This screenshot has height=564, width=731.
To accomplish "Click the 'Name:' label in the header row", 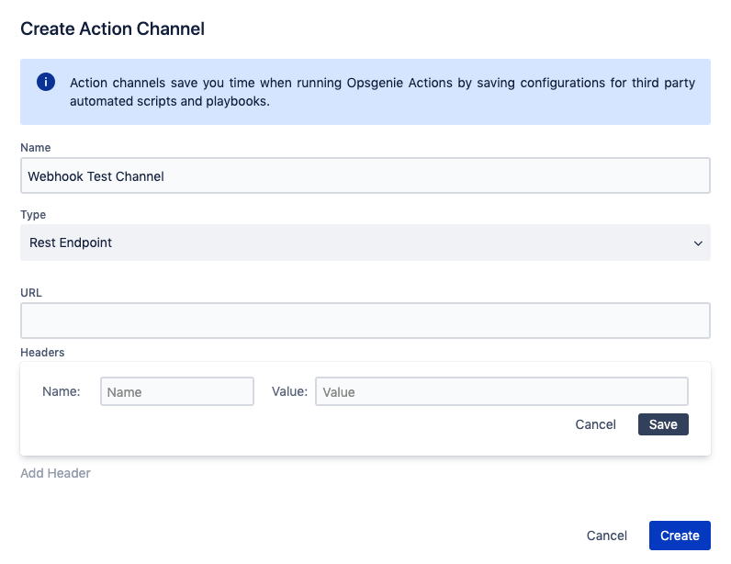I will pyautogui.click(x=62, y=391).
